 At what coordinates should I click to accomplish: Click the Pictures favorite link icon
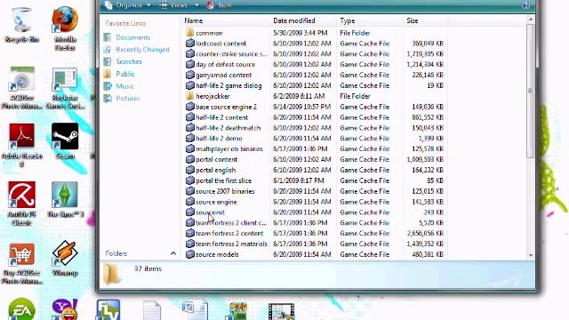pos(107,99)
